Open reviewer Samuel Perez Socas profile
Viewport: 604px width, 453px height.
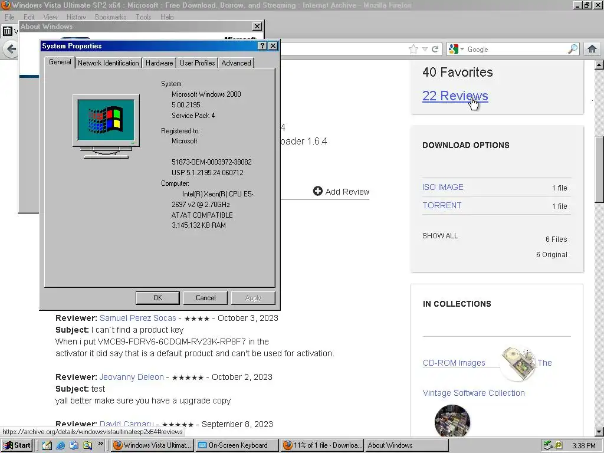click(x=138, y=318)
